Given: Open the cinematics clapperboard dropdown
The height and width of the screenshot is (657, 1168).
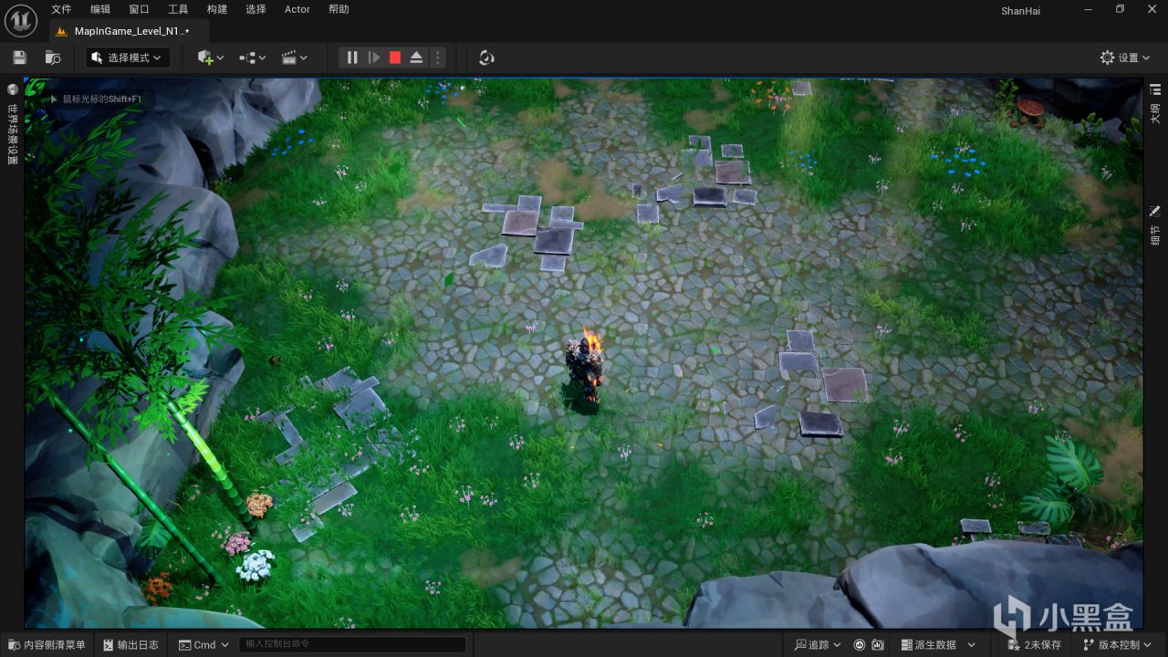Looking at the screenshot, I should 295,57.
